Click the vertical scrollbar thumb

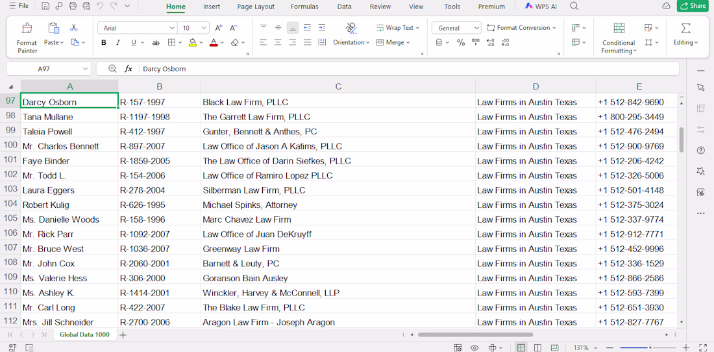681,140
